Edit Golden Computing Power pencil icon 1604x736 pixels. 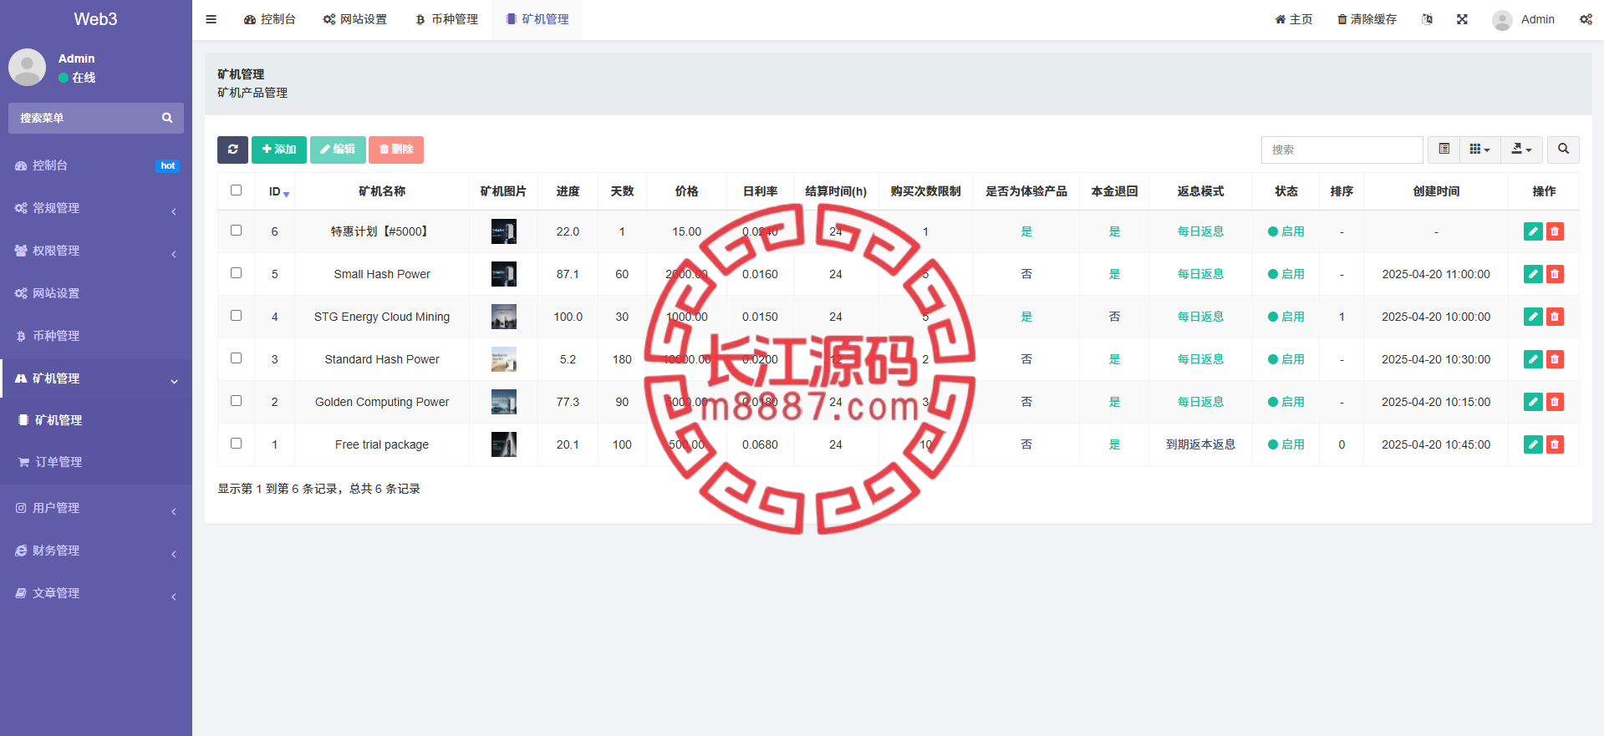coord(1533,402)
